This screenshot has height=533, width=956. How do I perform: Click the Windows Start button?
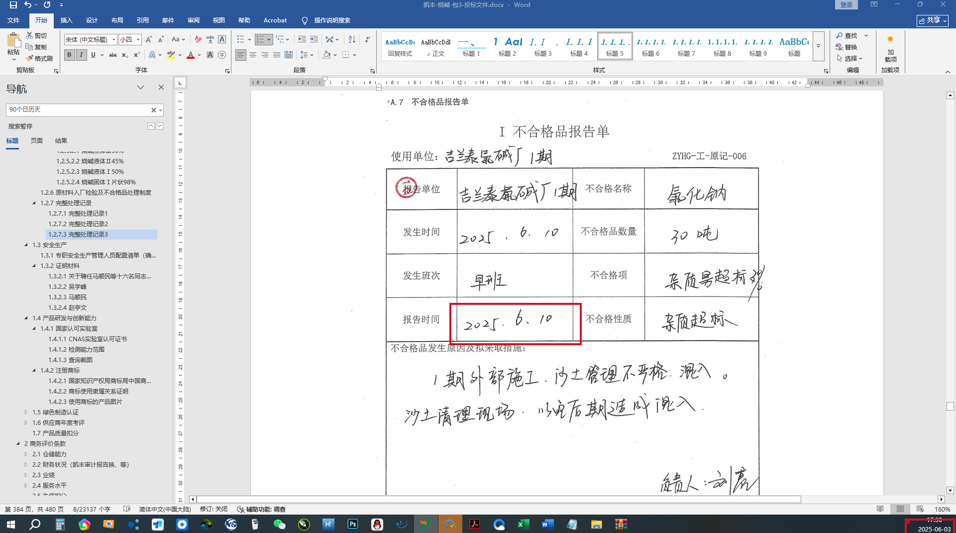(11, 524)
